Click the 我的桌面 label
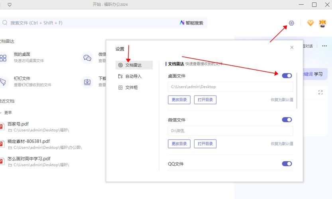 coord(22,55)
